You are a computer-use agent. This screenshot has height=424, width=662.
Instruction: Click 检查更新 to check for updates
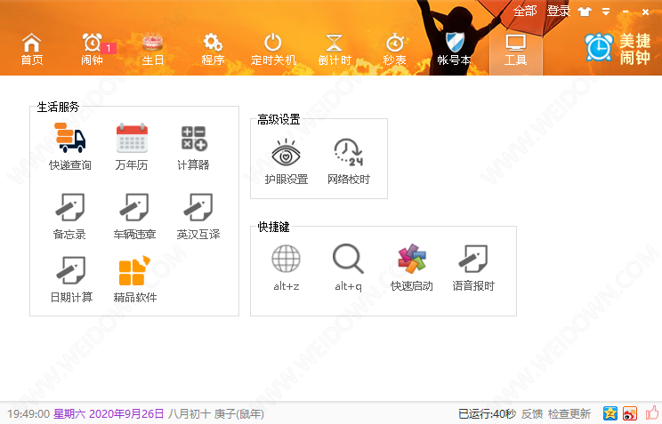569,414
